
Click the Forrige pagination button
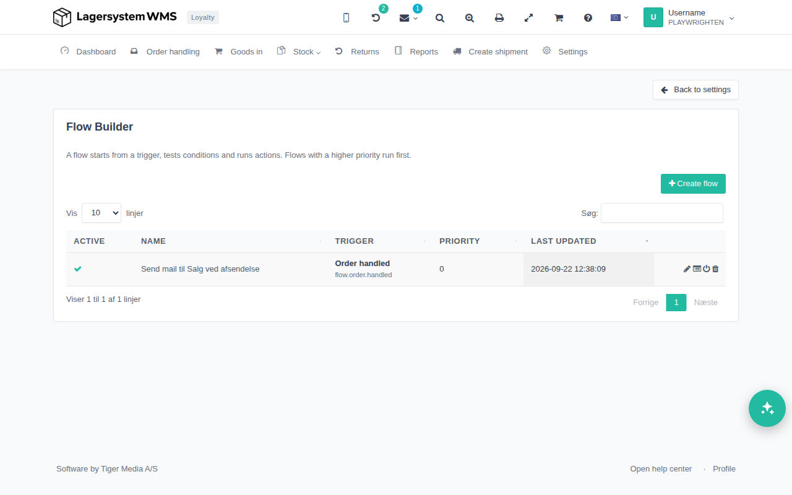[x=646, y=303]
